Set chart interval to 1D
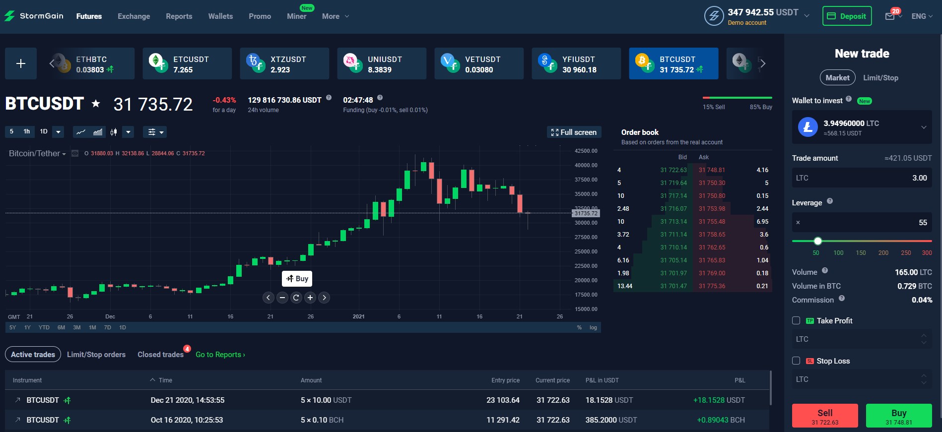 pos(44,131)
